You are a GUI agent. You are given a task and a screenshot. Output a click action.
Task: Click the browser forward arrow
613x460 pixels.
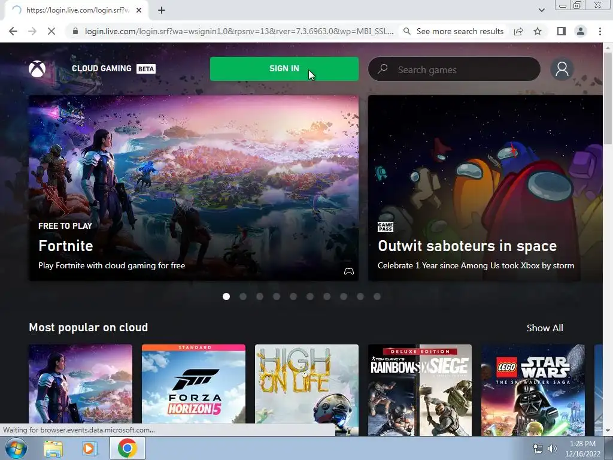(32, 31)
